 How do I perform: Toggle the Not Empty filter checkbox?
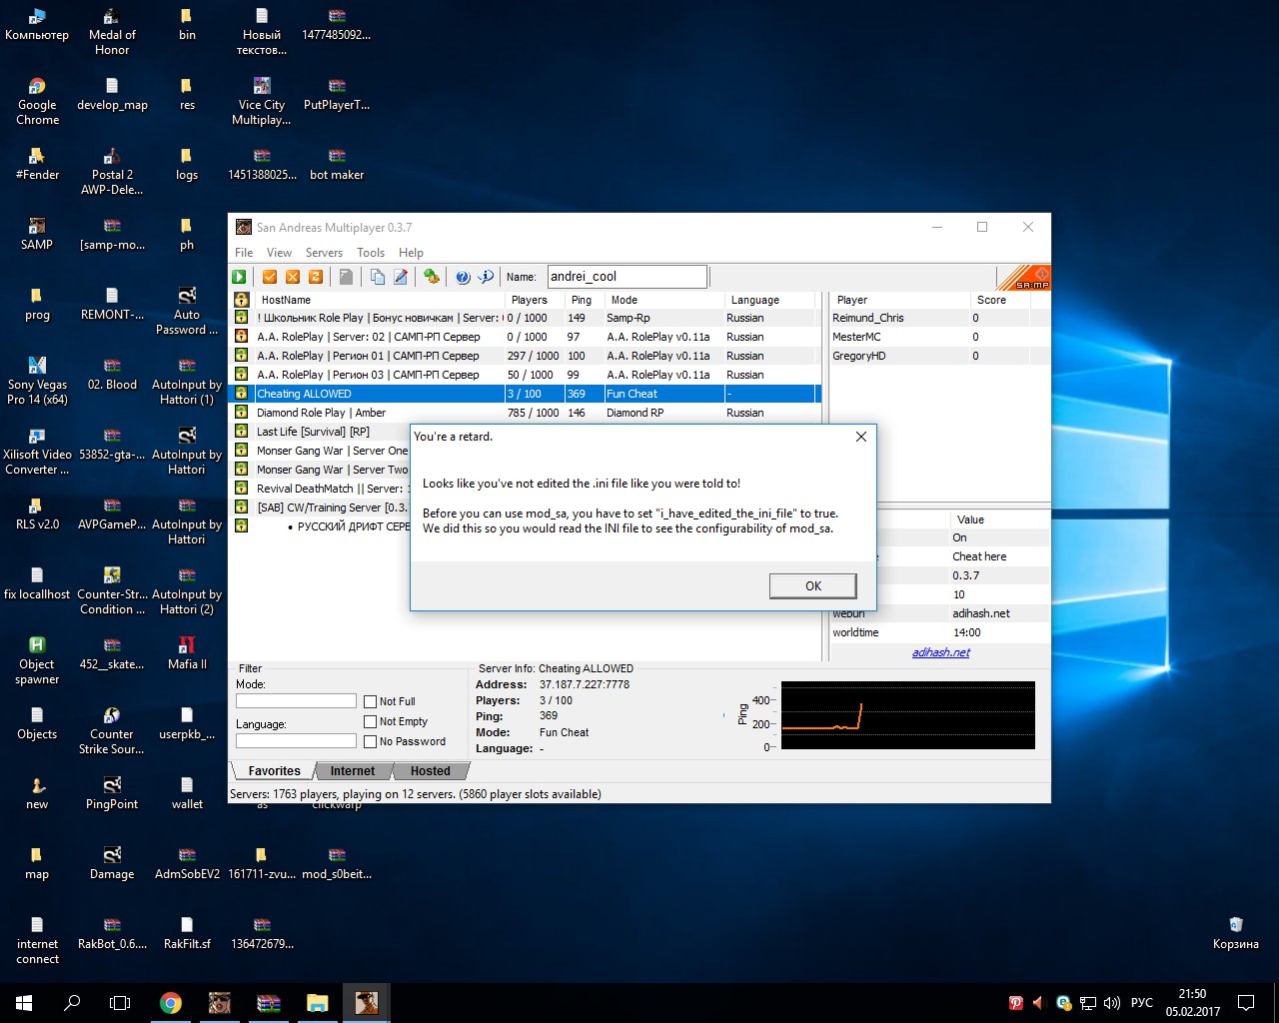tap(371, 721)
